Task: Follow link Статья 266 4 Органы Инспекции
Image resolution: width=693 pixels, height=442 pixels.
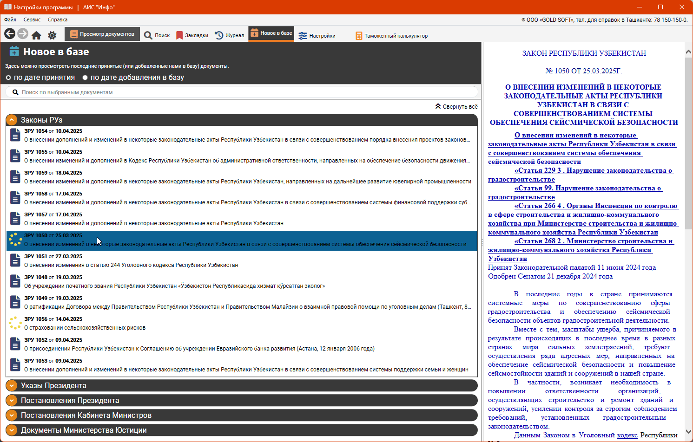Action: tap(583, 219)
